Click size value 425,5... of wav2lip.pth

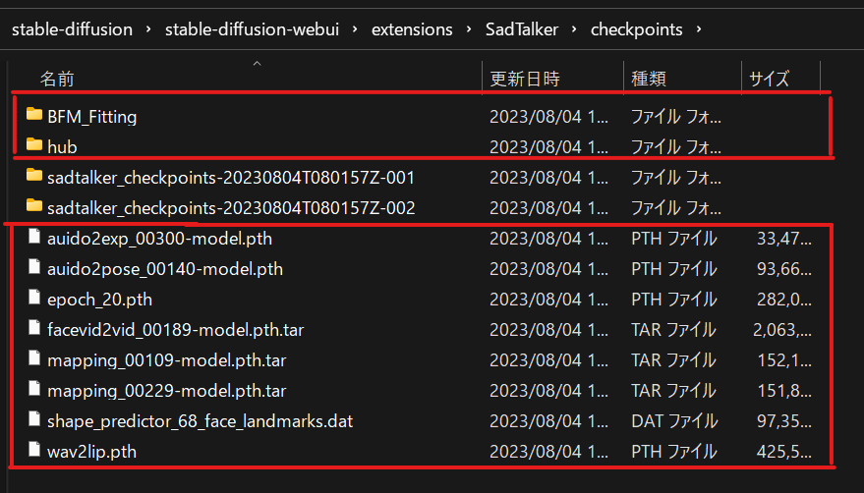coord(783,452)
